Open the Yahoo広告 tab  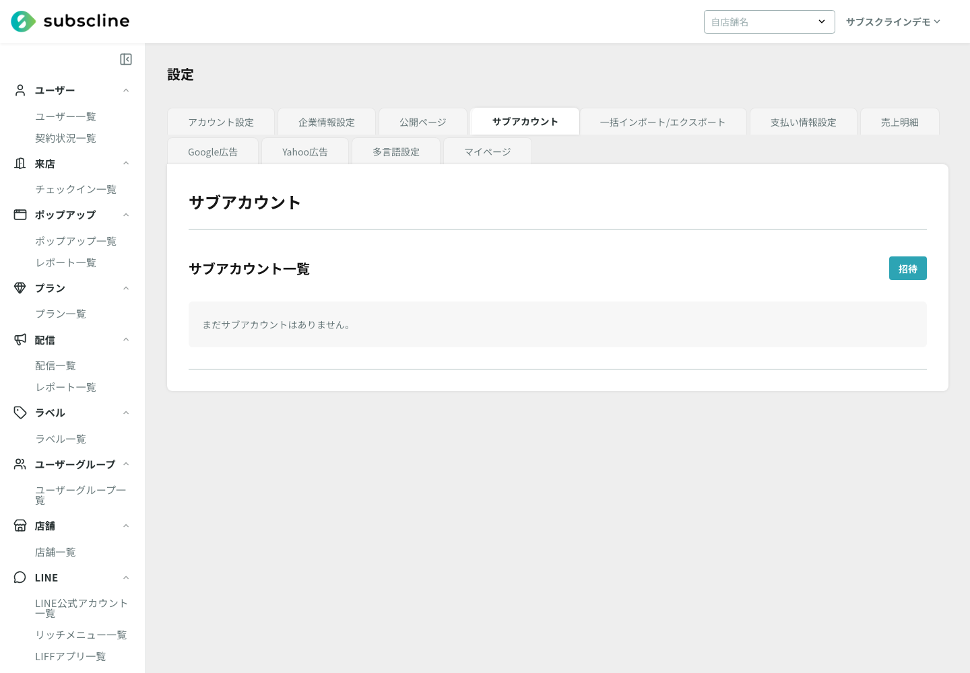pos(305,151)
